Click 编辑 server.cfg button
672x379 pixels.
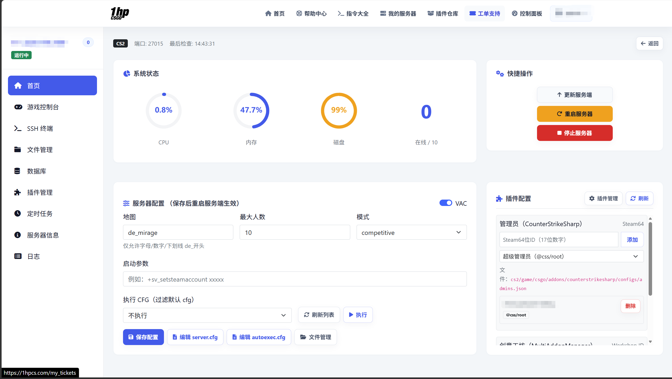[x=195, y=337]
